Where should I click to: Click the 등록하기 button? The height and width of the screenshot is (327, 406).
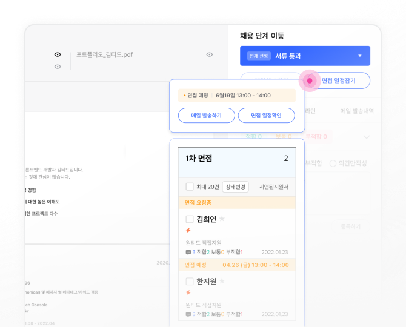(351, 226)
